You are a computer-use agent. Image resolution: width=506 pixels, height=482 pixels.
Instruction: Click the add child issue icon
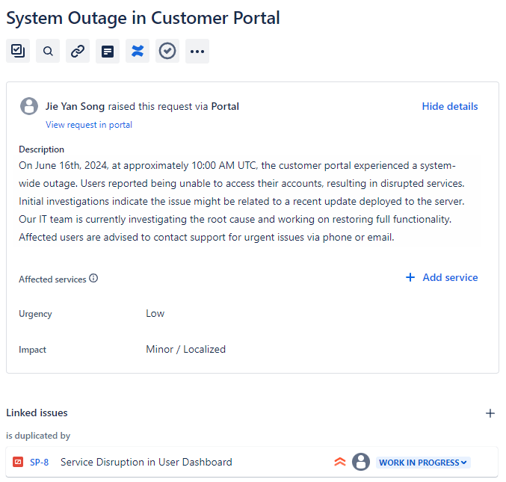pyautogui.click(x=18, y=51)
